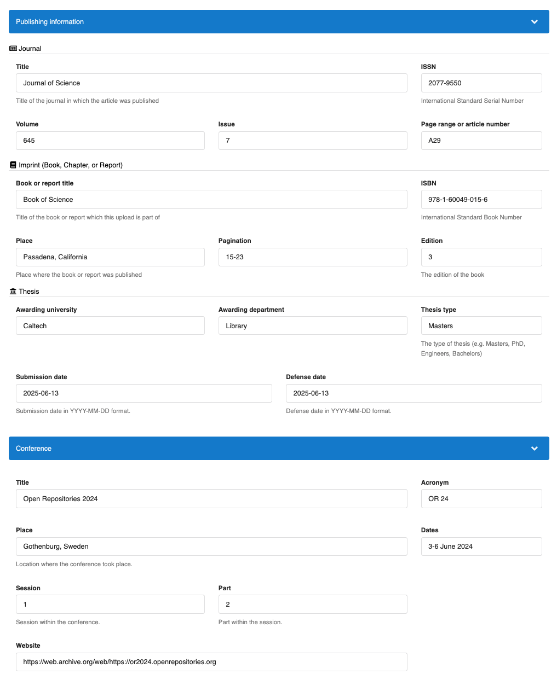Image resolution: width=557 pixels, height=680 pixels.
Task: Click the conference Website URL field
Action: pyautogui.click(x=211, y=662)
